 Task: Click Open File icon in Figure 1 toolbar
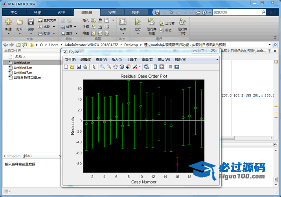click(x=72, y=67)
